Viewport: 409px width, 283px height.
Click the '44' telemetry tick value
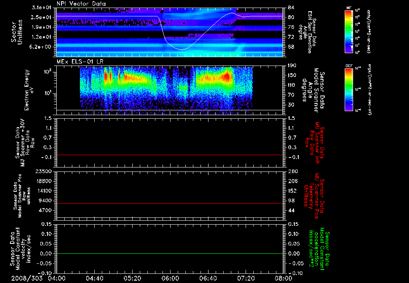291,210
